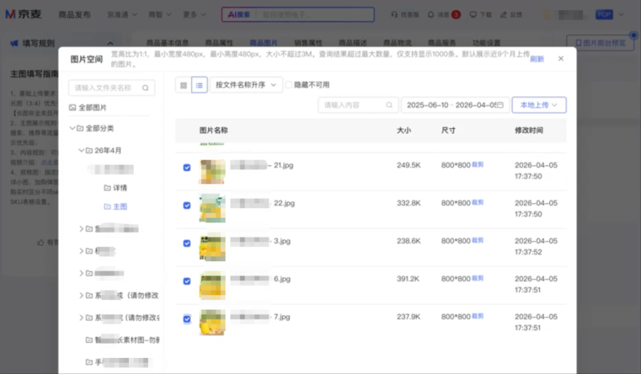Uncheck the 22.jpg image checkbox

tap(187, 205)
